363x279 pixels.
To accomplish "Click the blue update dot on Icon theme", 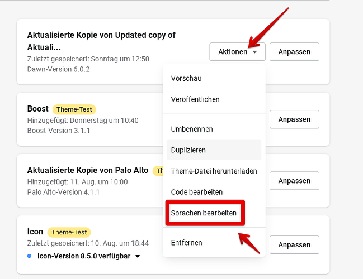I will coord(29,256).
